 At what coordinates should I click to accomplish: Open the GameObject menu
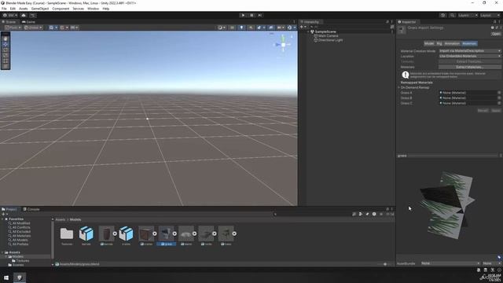point(40,9)
